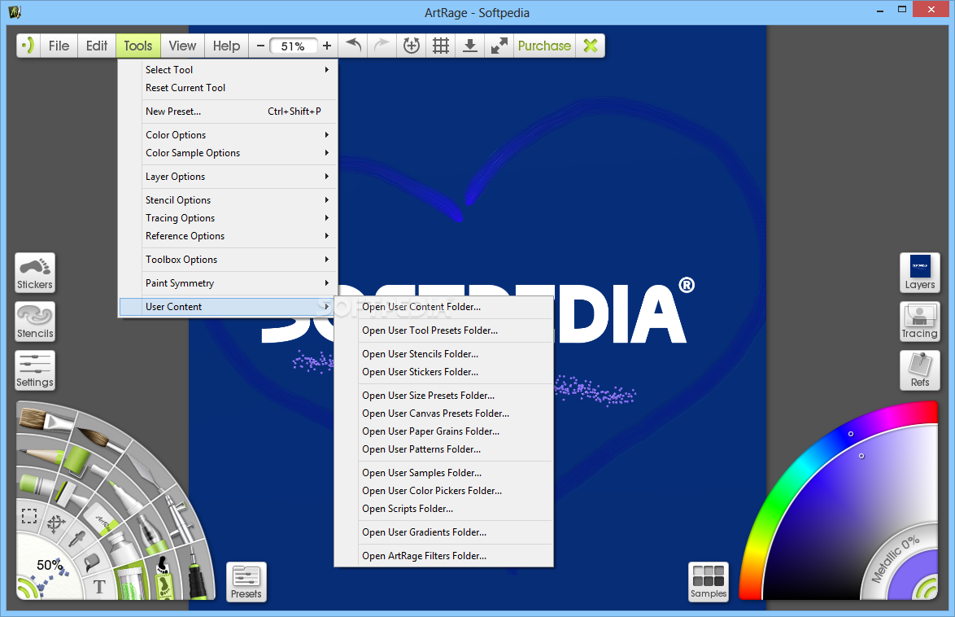Expand the Tracing Options submenu
The image size is (955, 617).
tap(228, 218)
